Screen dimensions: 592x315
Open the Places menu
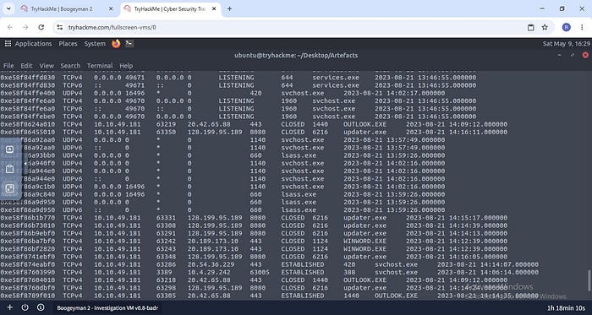click(68, 44)
